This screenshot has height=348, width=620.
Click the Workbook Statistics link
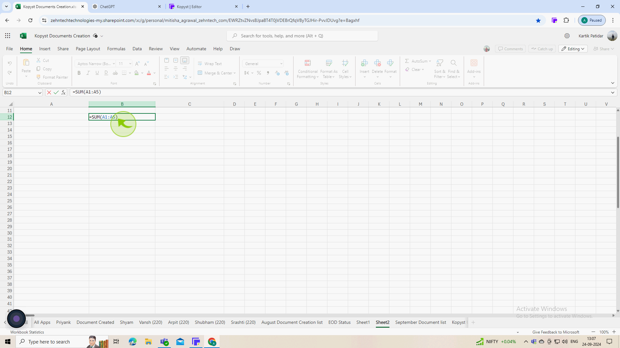click(x=27, y=332)
